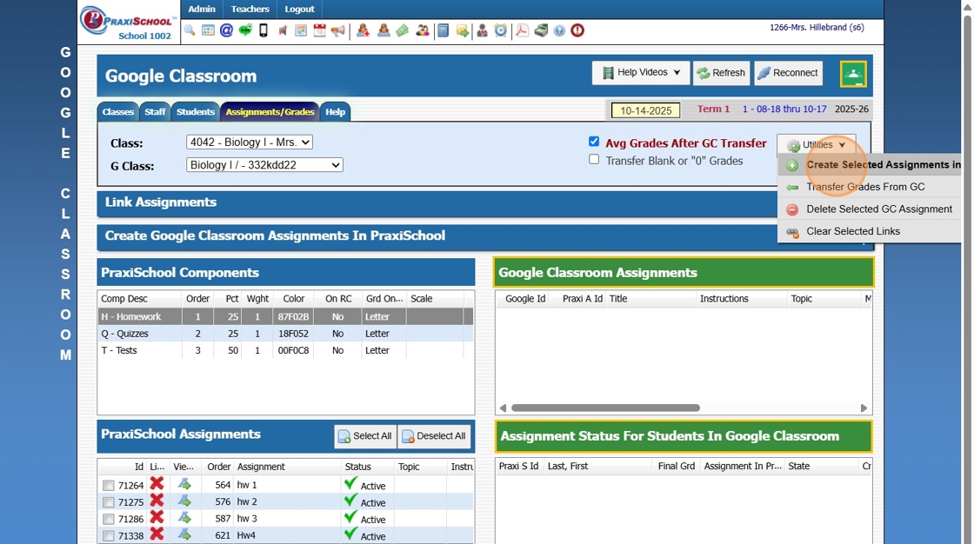
Task: Click the green checkmark status for hw 1
Action: pos(351,484)
